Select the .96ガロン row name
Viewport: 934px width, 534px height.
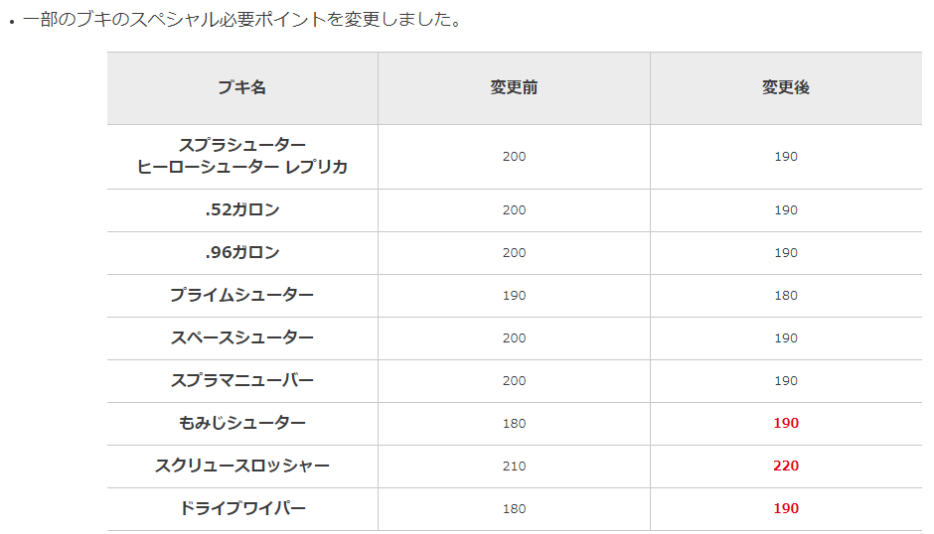pyautogui.click(x=241, y=253)
